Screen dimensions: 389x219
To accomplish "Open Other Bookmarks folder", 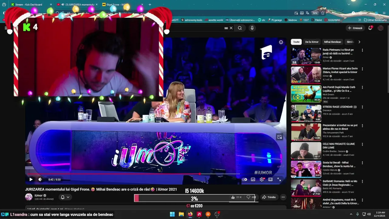I will tap(375, 20).
